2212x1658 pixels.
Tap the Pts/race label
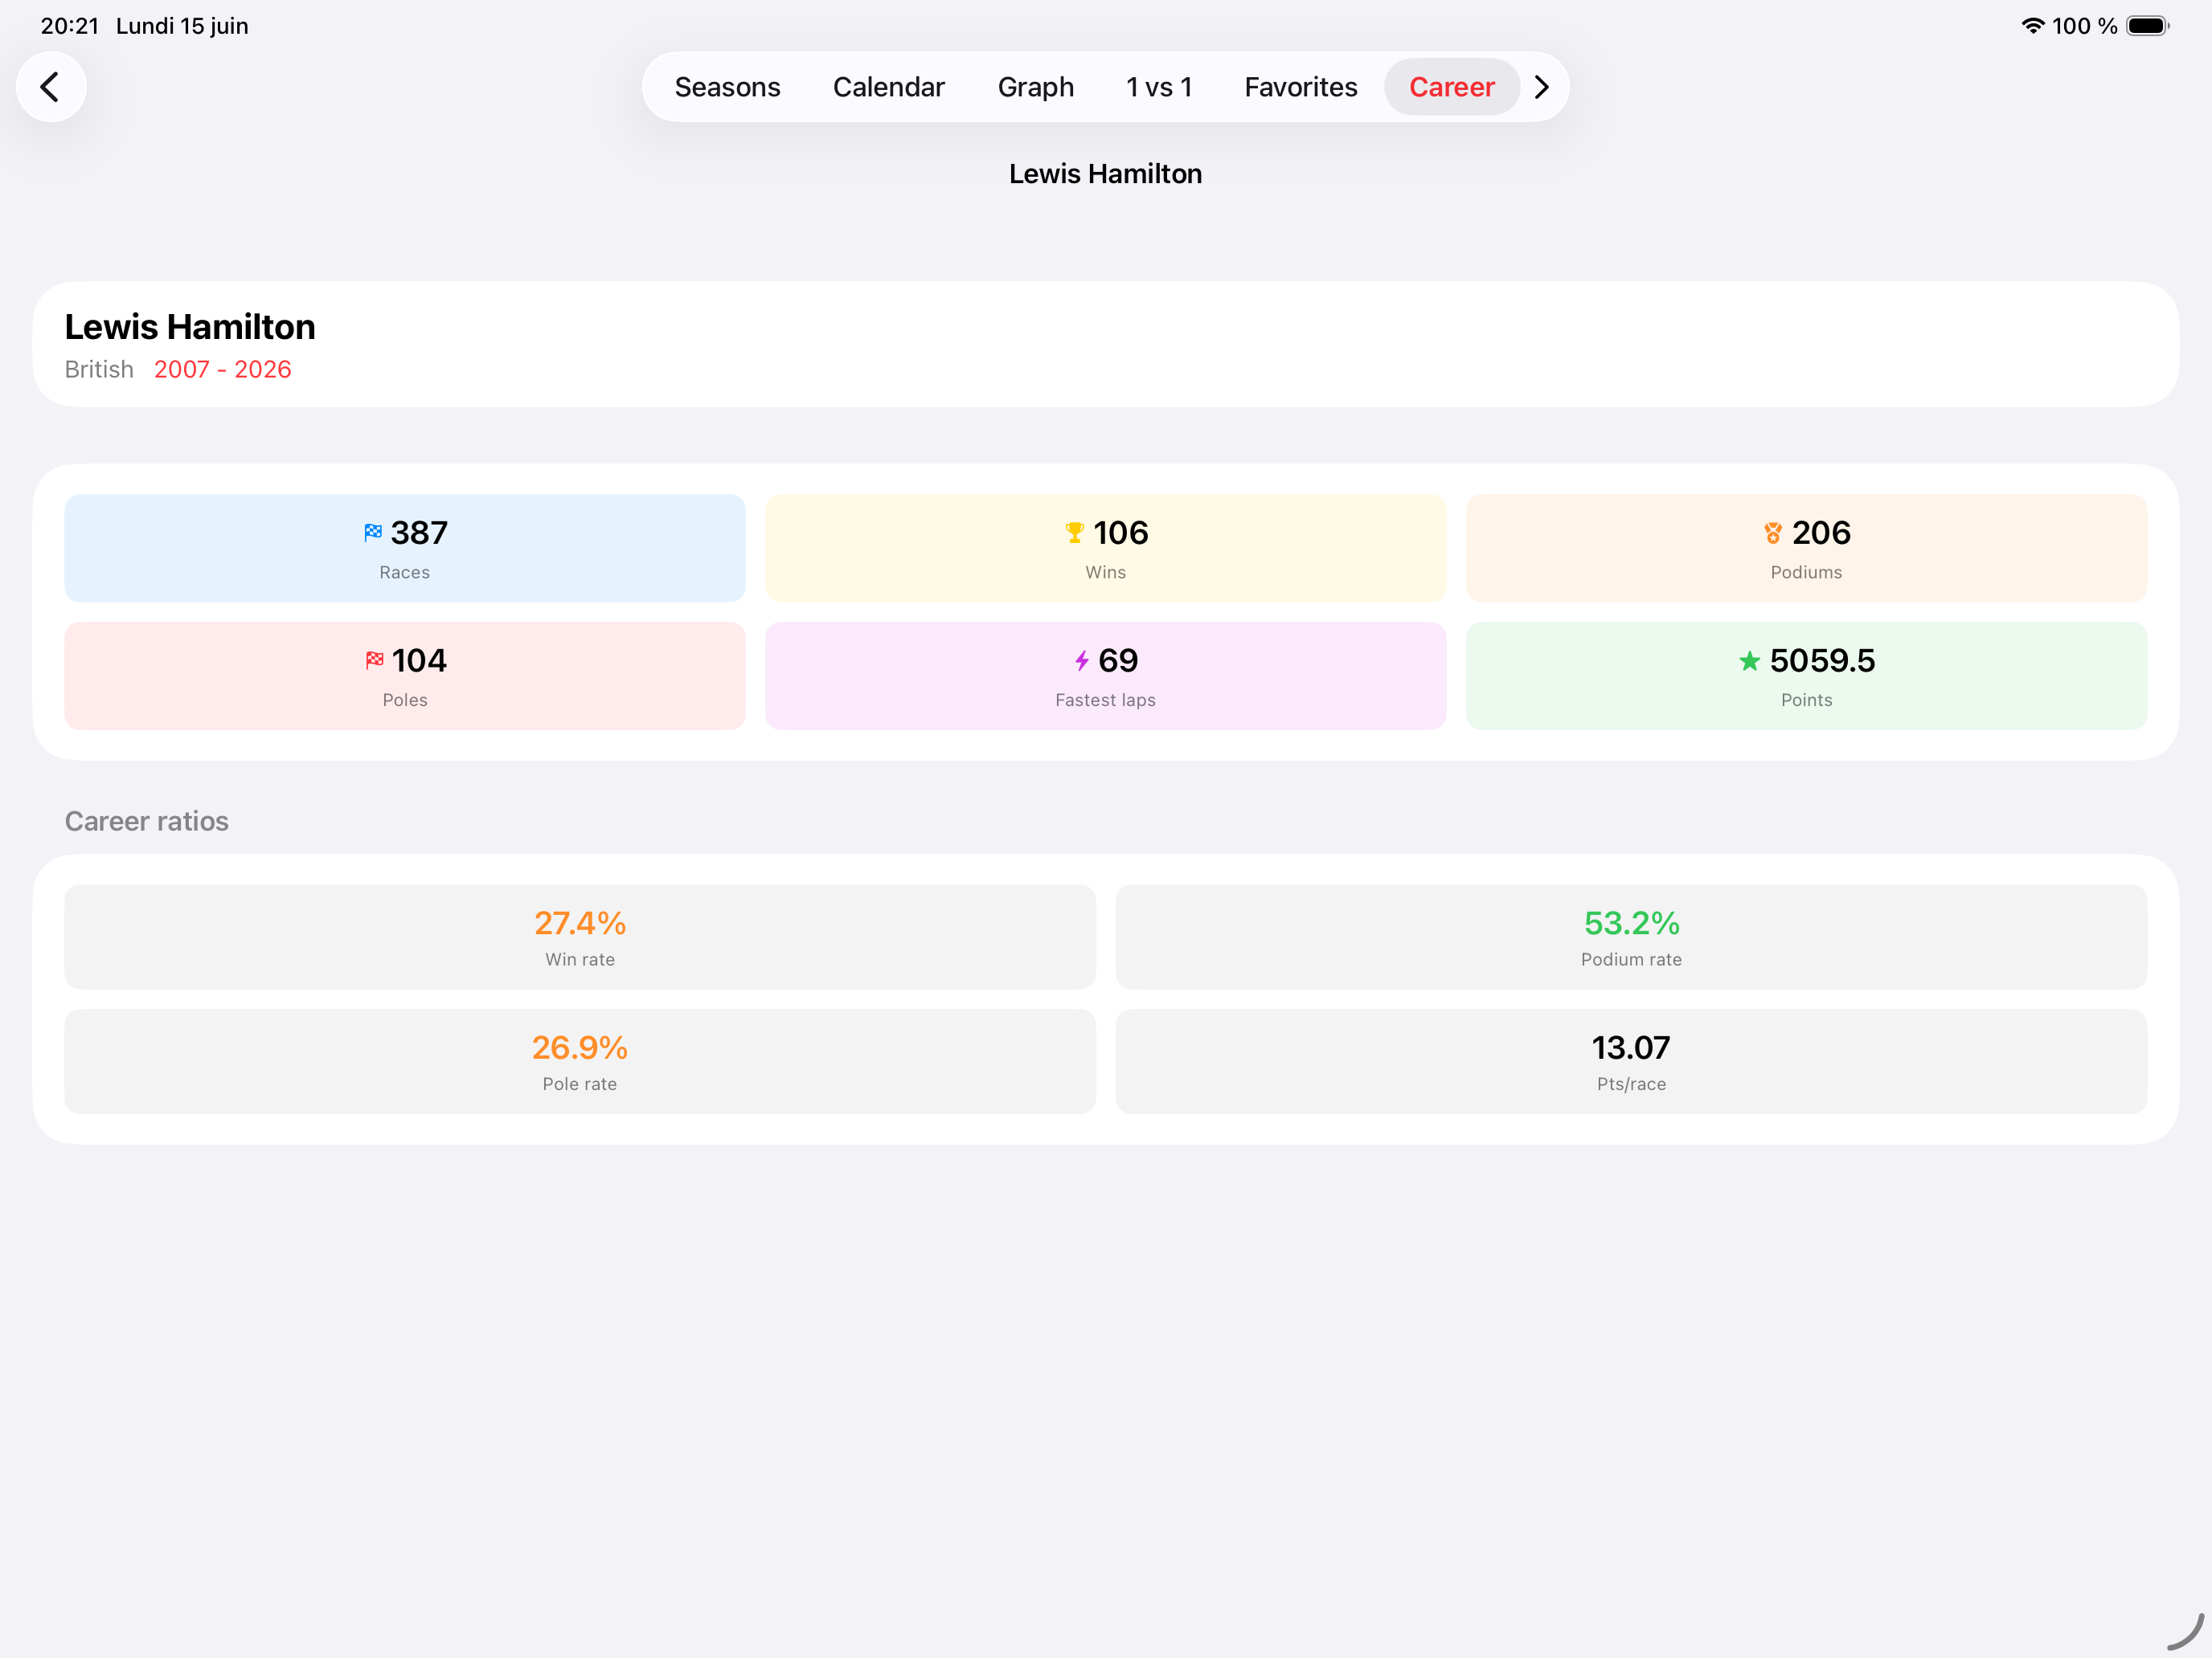click(1631, 1084)
